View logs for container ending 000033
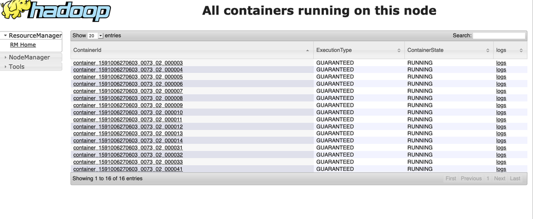Screen dimensions: 533x219 (x=501, y=162)
